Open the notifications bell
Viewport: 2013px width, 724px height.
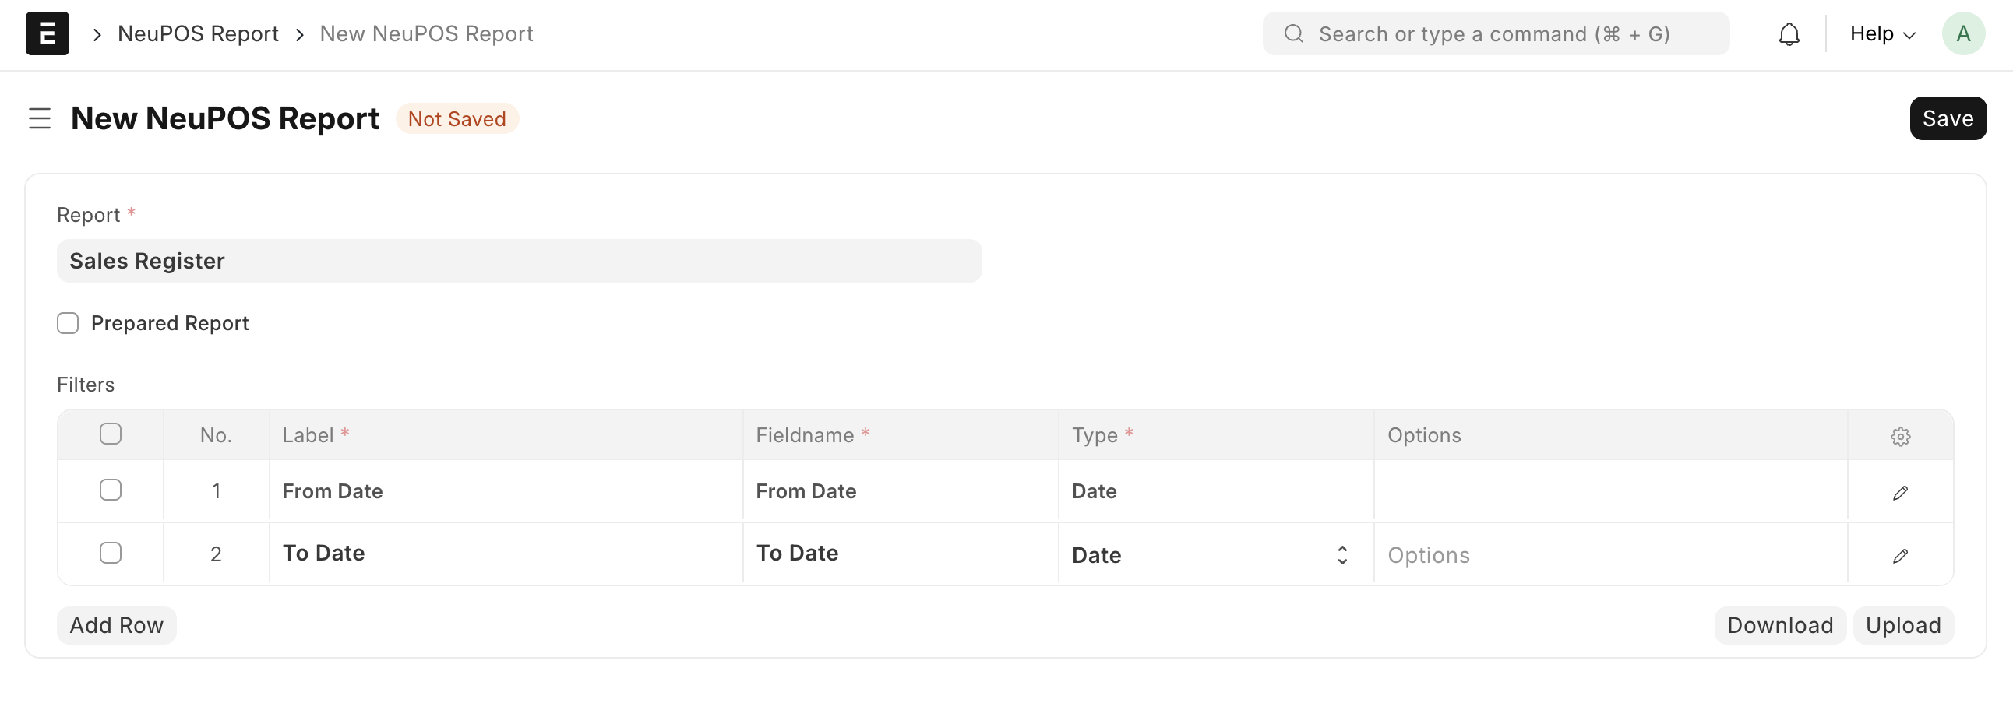click(x=1789, y=34)
